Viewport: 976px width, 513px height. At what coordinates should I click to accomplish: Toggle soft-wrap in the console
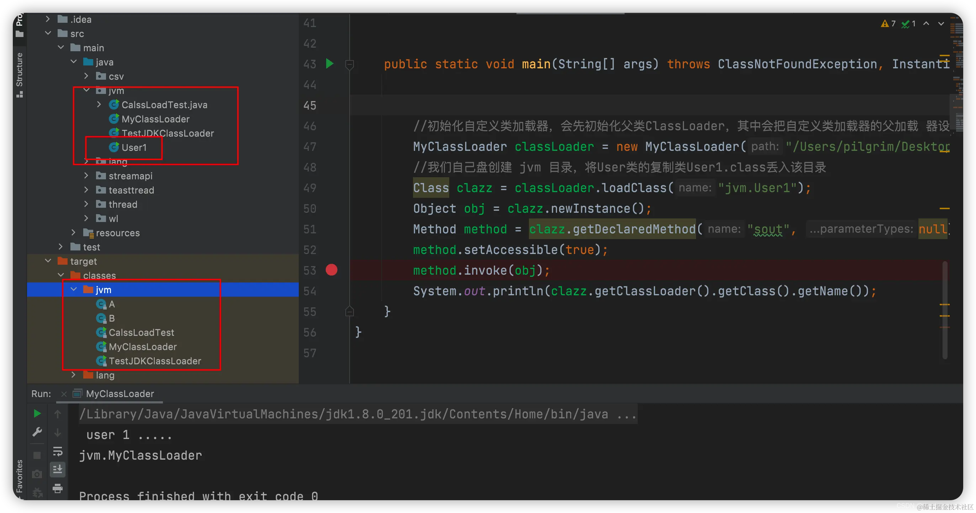tap(58, 451)
